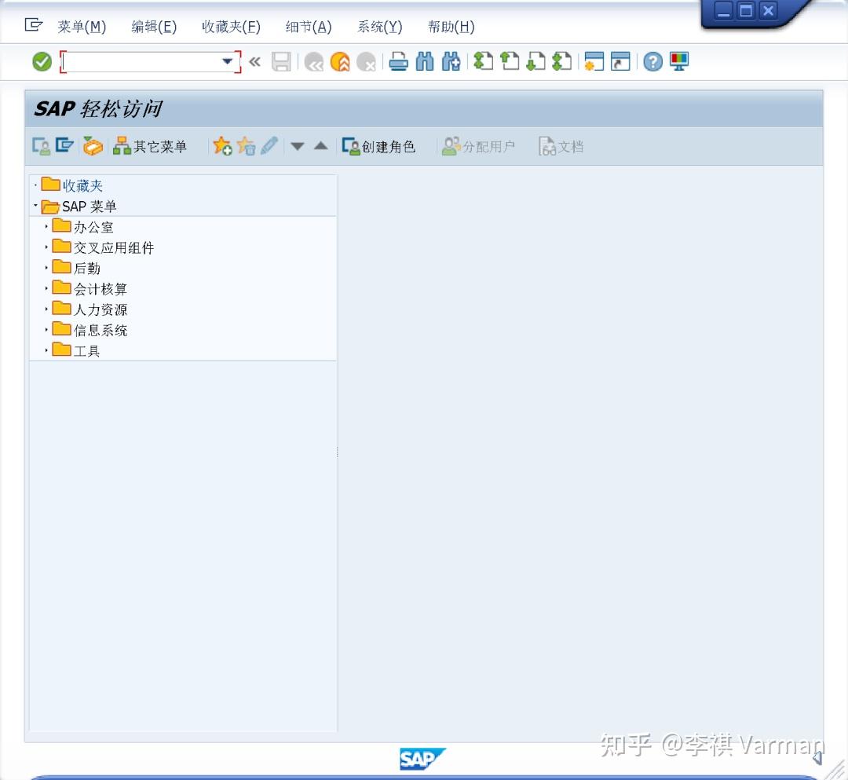The width and height of the screenshot is (848, 780).
Task: Click the 创建角色 button
Action: click(380, 146)
